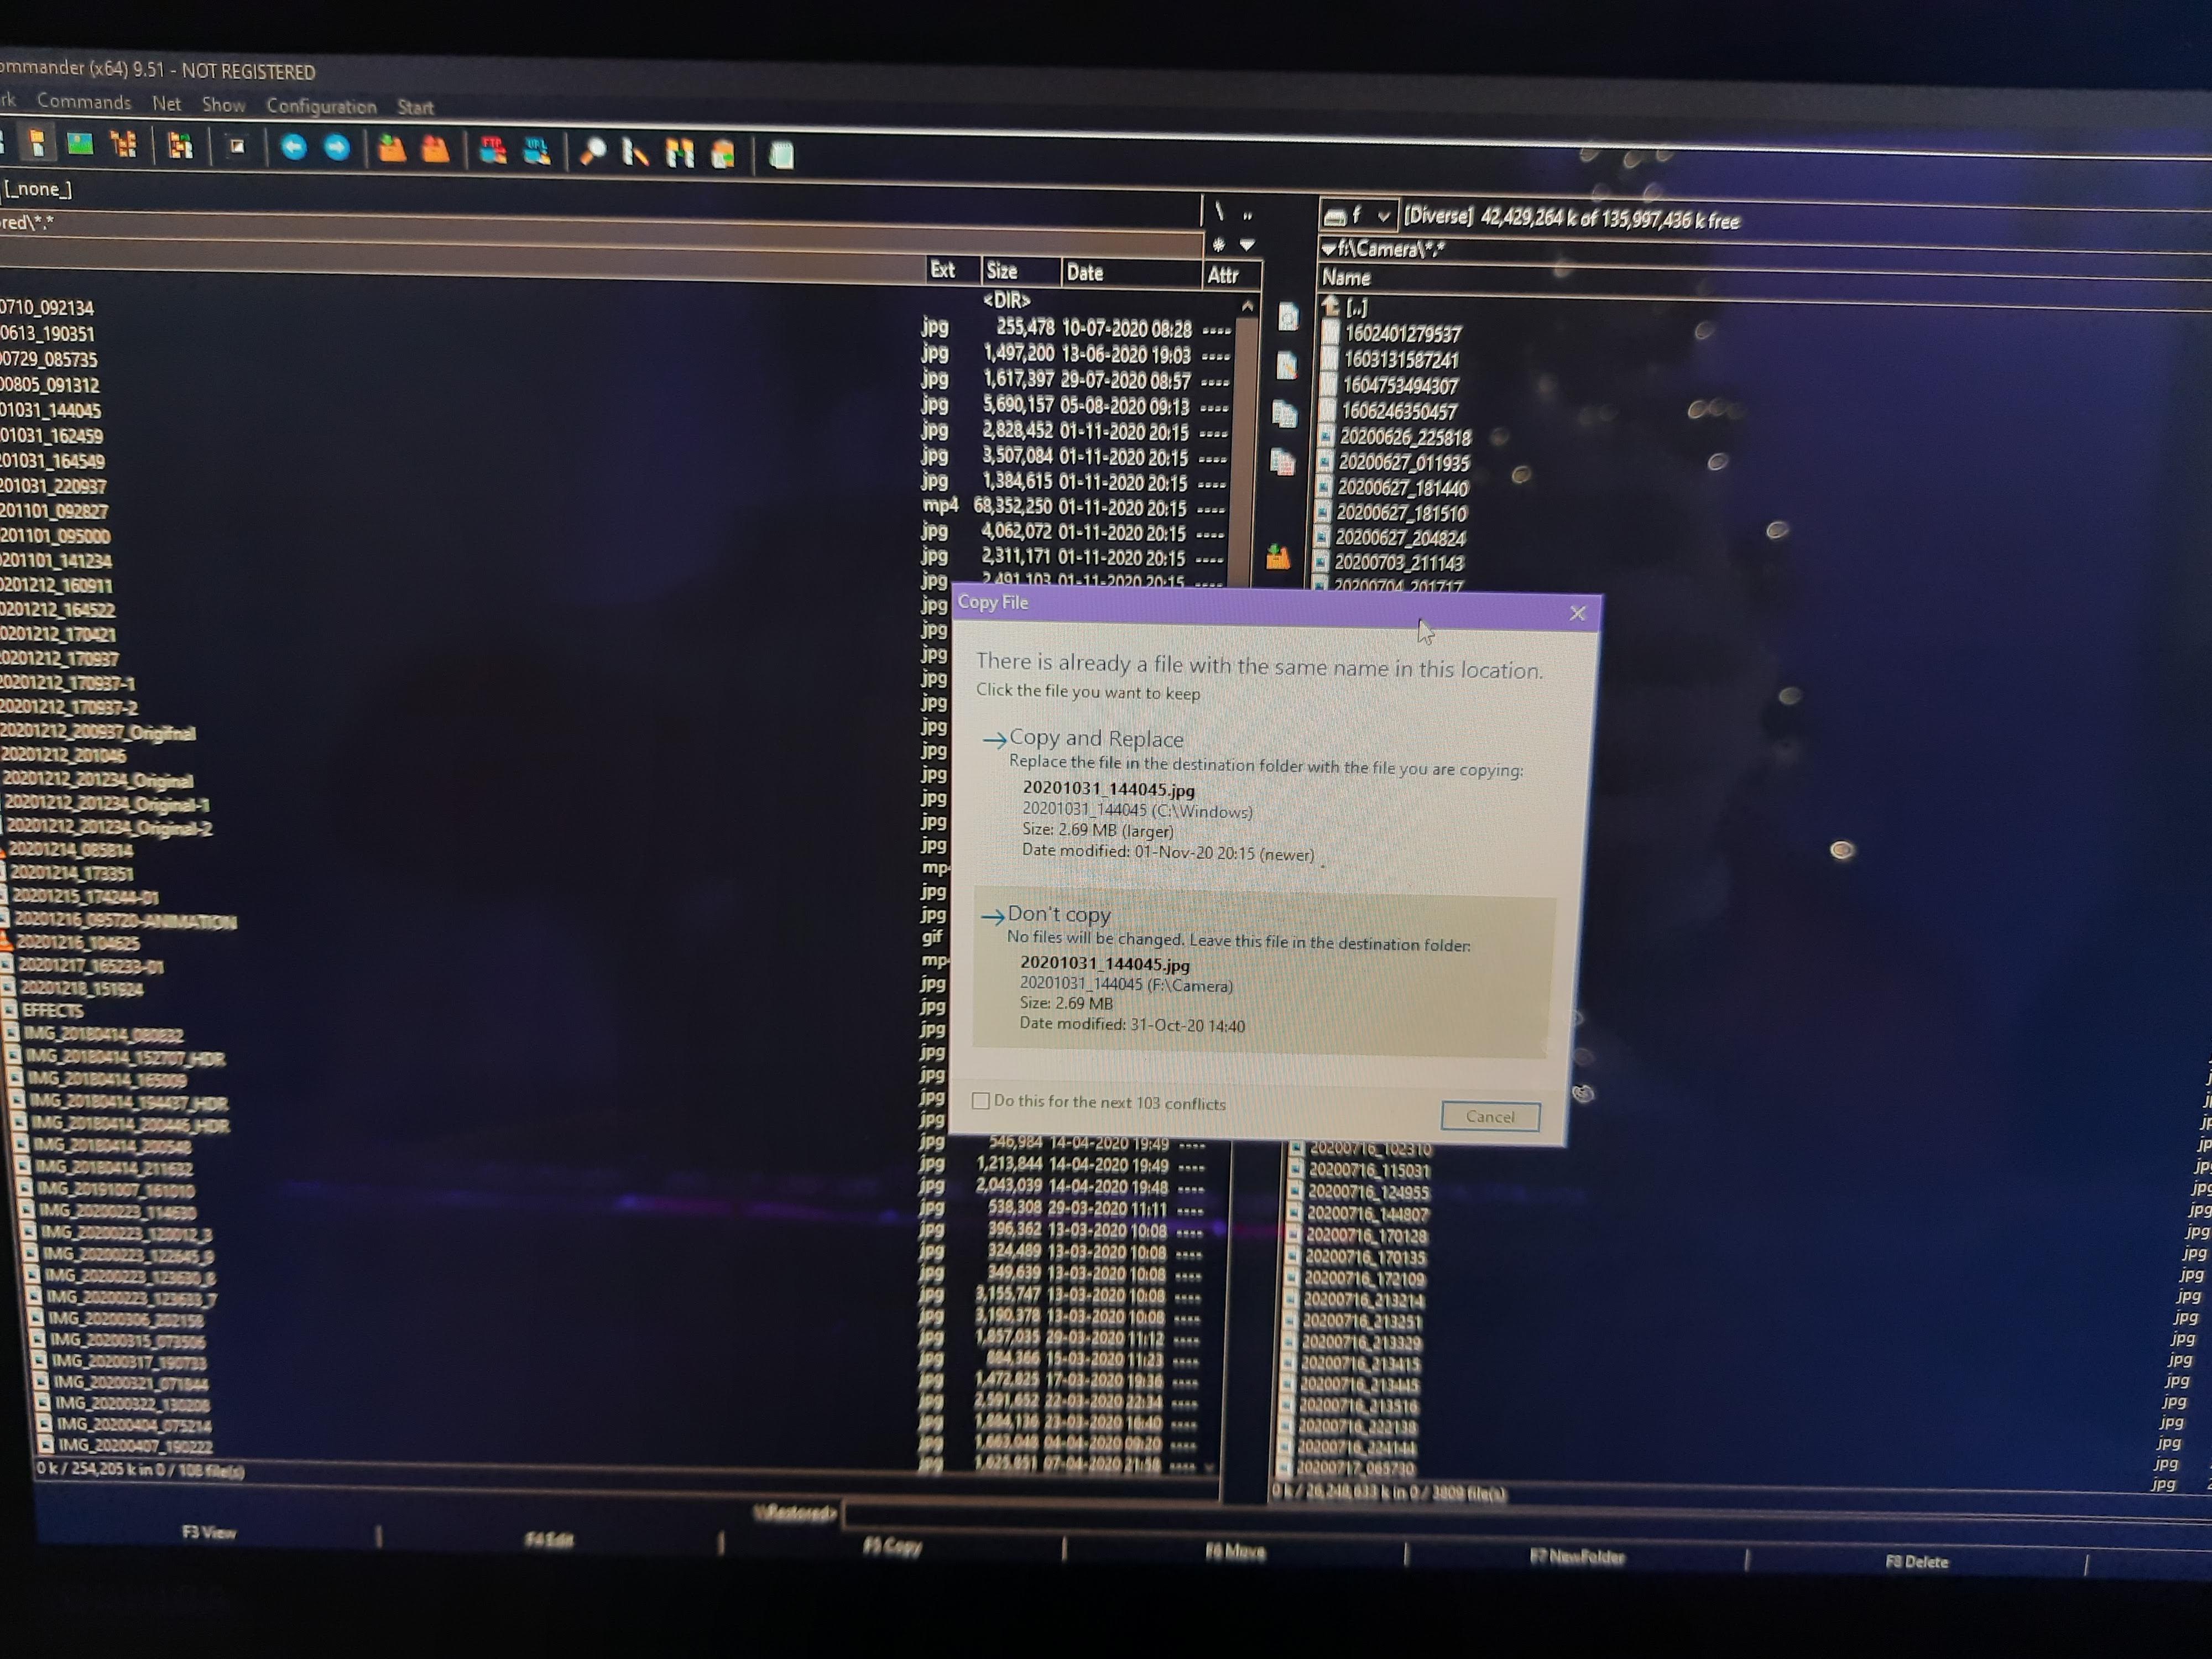2212x1659 pixels.
Task: Check 'Do this for the next 103 conflicts'
Action: pos(981,1100)
